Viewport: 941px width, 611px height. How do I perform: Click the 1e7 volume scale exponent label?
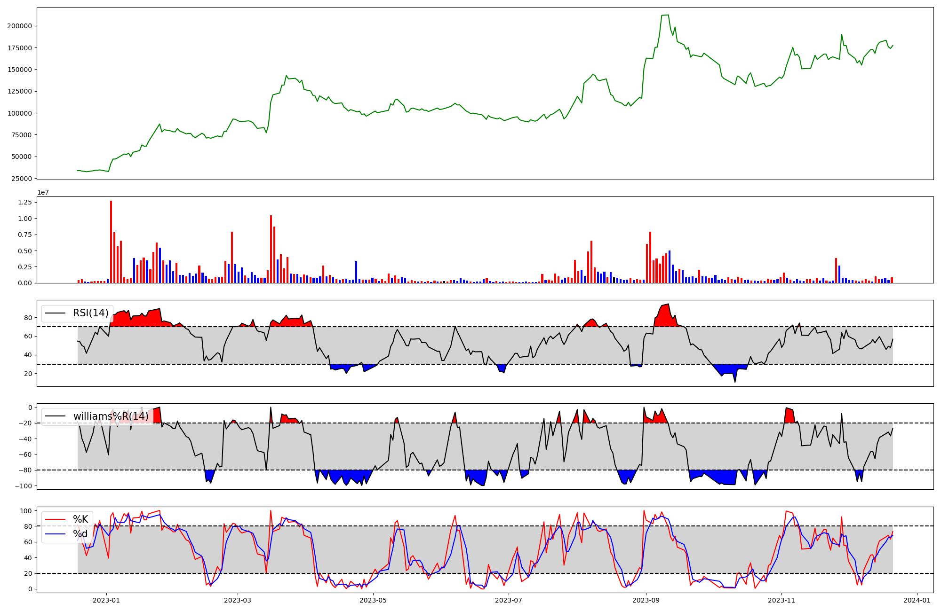[43, 193]
